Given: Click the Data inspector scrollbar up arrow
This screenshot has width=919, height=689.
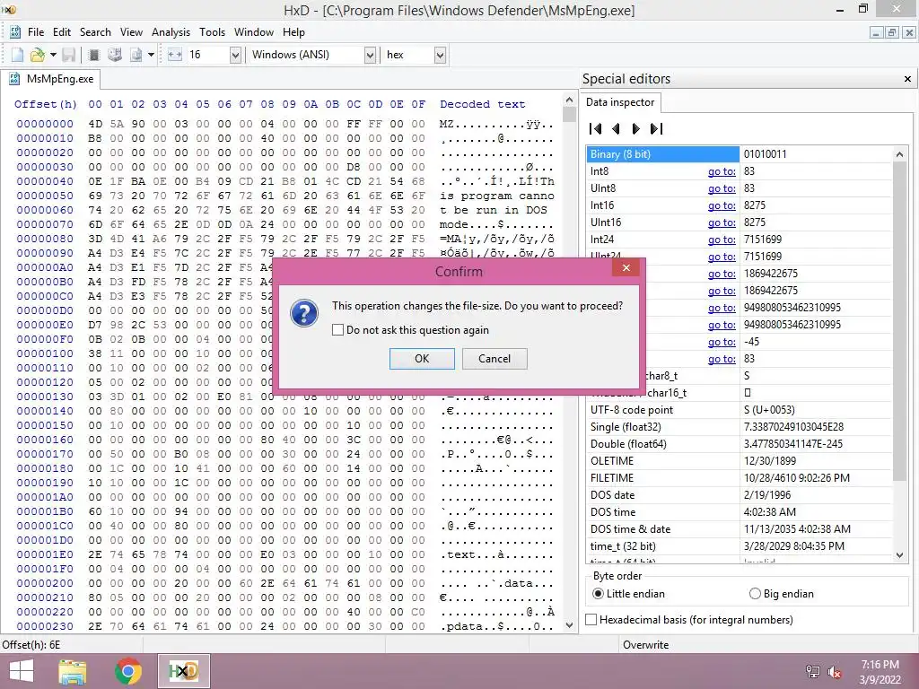Looking at the screenshot, I should 899,154.
